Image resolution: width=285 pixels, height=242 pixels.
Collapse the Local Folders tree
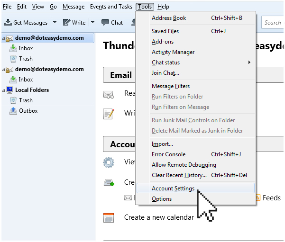point(3,90)
